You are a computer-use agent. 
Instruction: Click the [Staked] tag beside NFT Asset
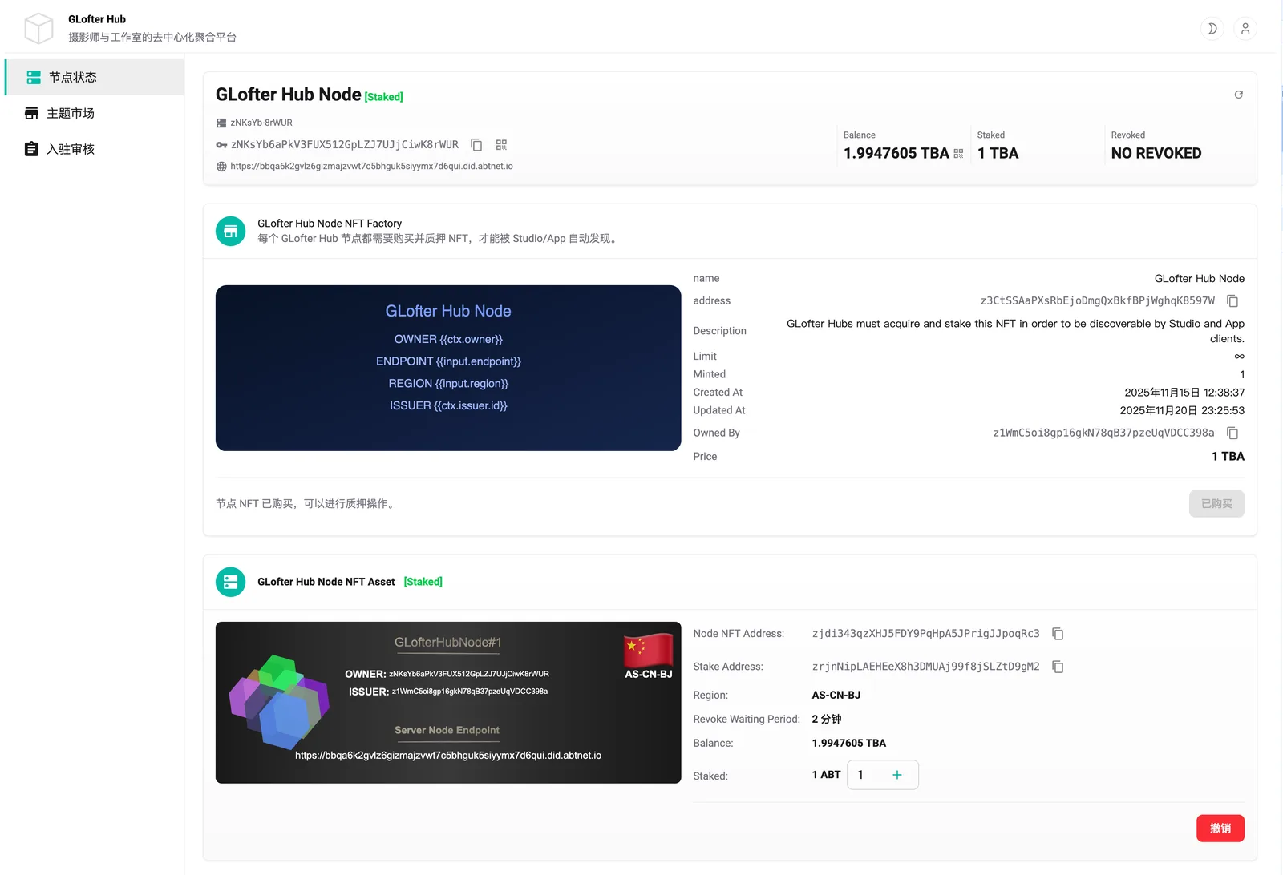pyautogui.click(x=423, y=582)
